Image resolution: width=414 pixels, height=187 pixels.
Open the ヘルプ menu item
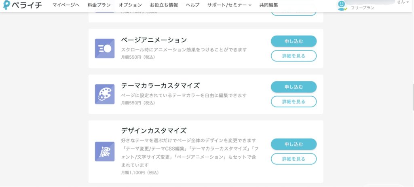pos(192,5)
